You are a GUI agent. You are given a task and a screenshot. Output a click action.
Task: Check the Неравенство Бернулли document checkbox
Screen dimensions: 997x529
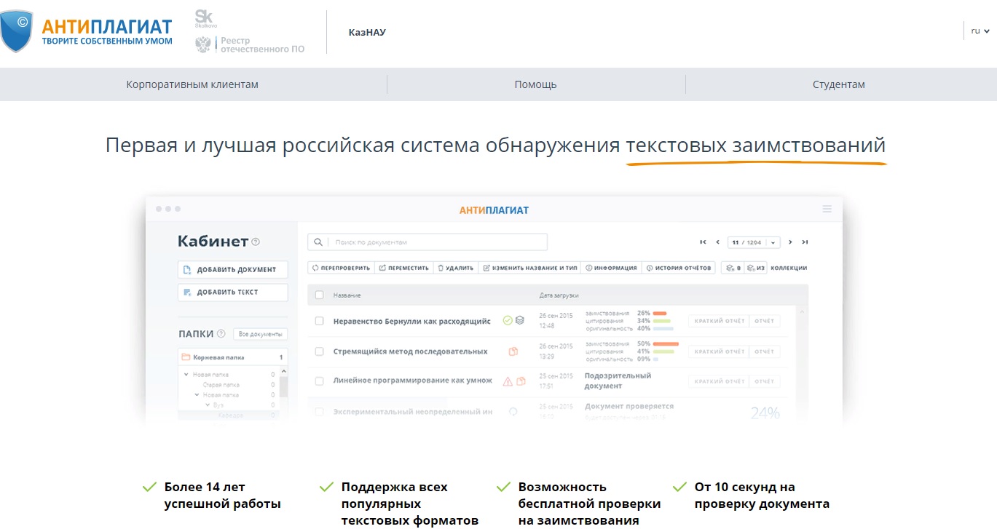pyautogui.click(x=319, y=321)
